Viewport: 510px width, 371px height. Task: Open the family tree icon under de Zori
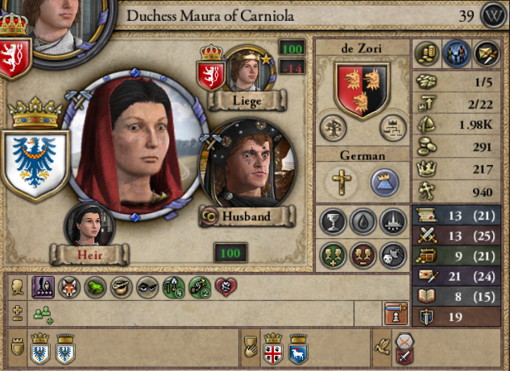point(333,128)
